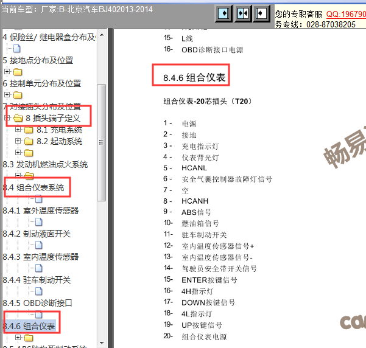Viewport: 366px width, 348px height.
Task: Select tree item 7 对接插头分布及位置
Action: pyautogui.click(x=42, y=106)
